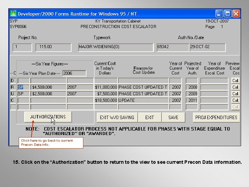Click the SYP10066 form code
The image size is (249, 187).
point(18,27)
